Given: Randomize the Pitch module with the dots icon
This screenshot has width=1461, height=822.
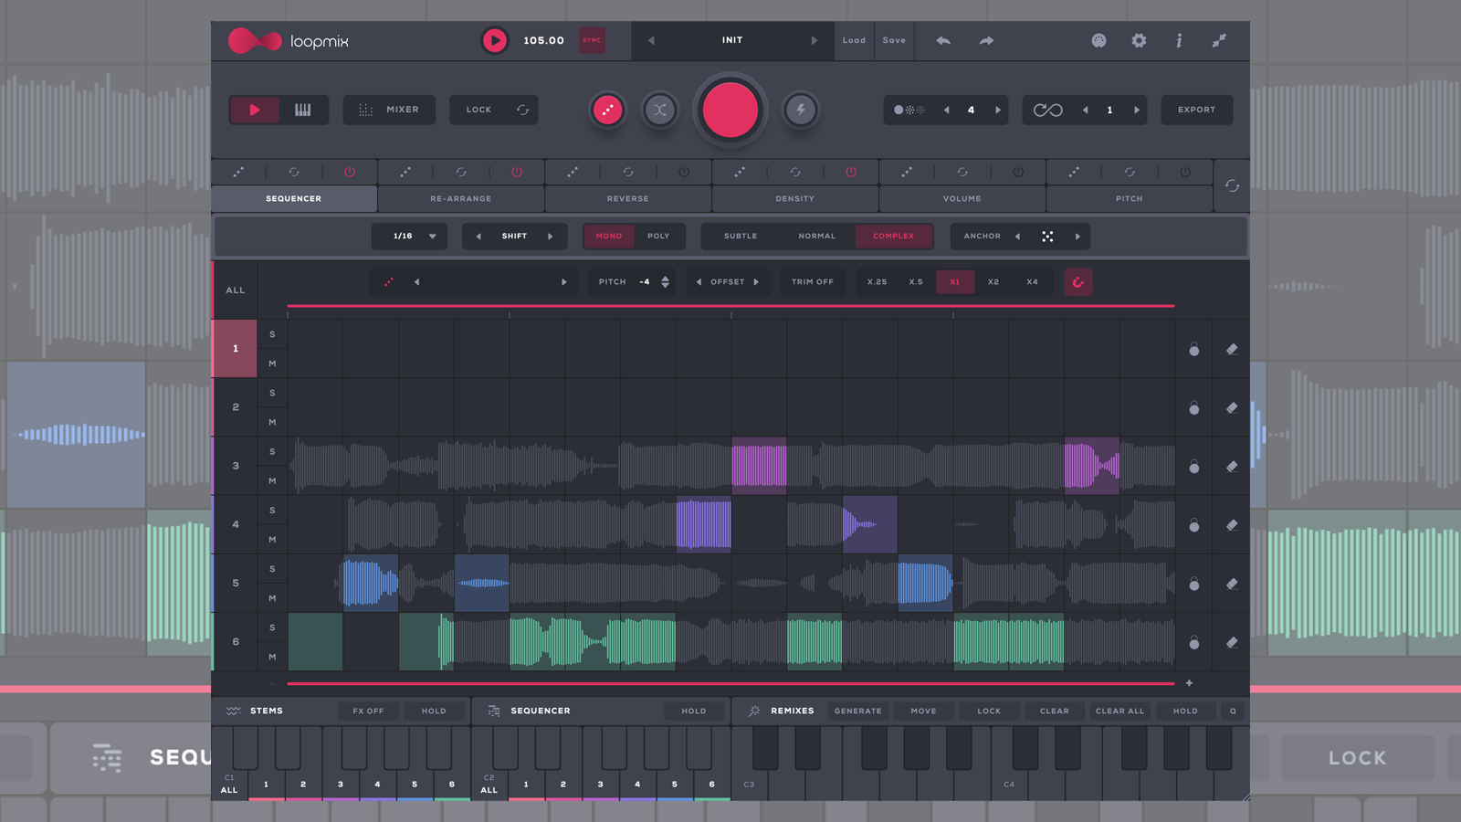Looking at the screenshot, I should 1074,172.
